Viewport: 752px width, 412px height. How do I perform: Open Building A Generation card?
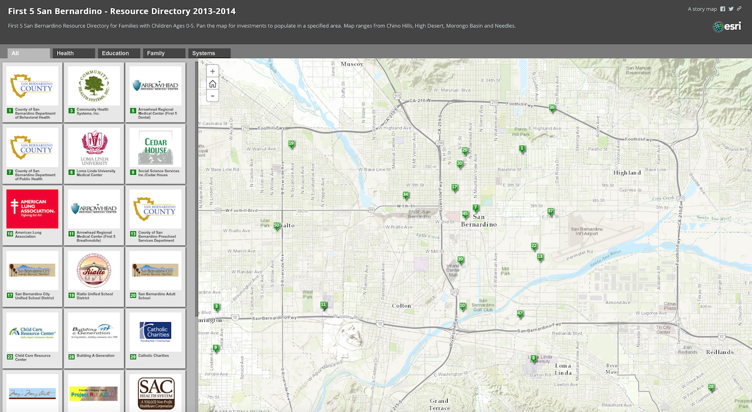[94, 339]
